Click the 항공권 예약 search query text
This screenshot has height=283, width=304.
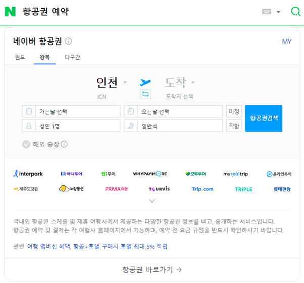[x=45, y=12]
